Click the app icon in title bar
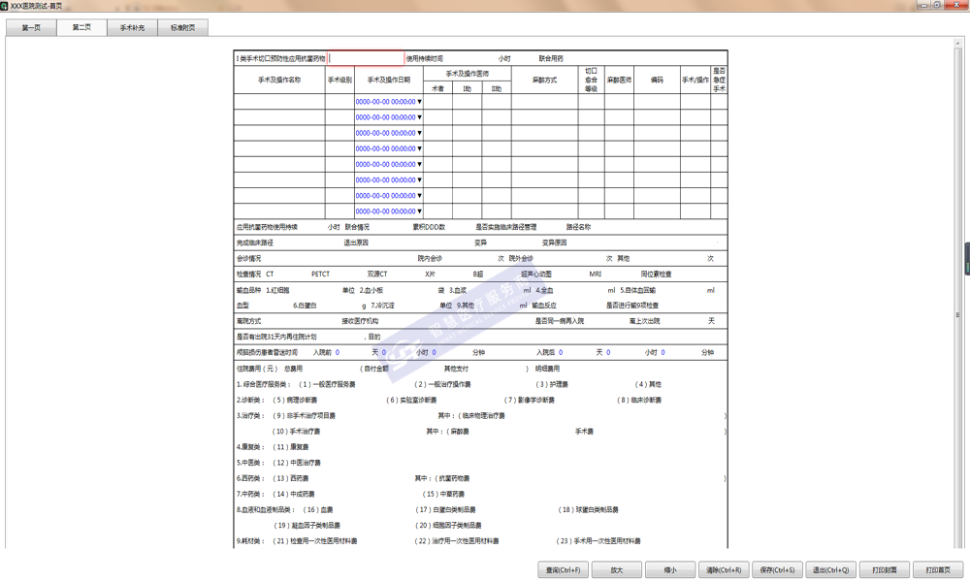This screenshot has width=970, height=582. coord(5,6)
